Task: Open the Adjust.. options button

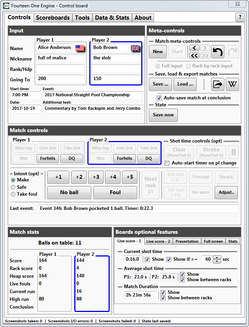Action: pyautogui.click(x=226, y=192)
